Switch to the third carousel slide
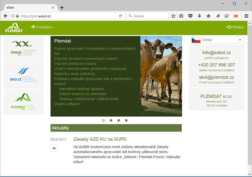Screen dimensions: 252x177 point(119,120)
